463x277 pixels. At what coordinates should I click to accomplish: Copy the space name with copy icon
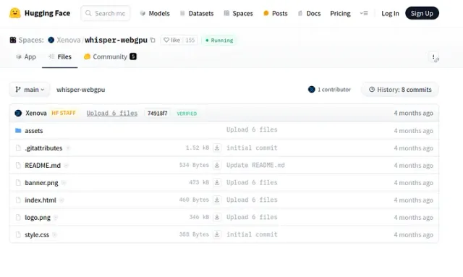point(153,40)
